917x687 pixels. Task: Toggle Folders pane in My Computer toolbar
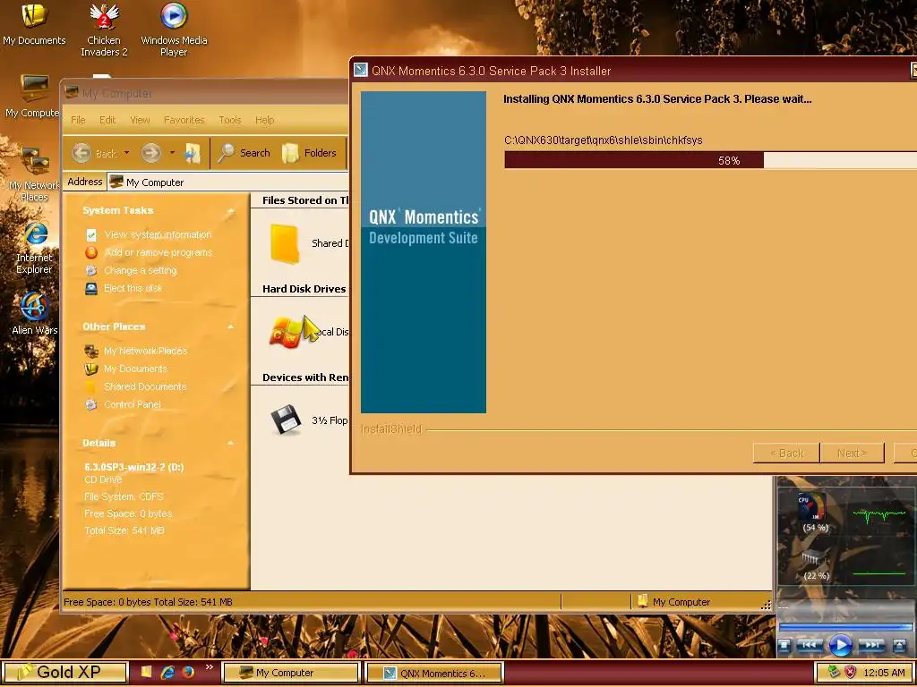[309, 153]
